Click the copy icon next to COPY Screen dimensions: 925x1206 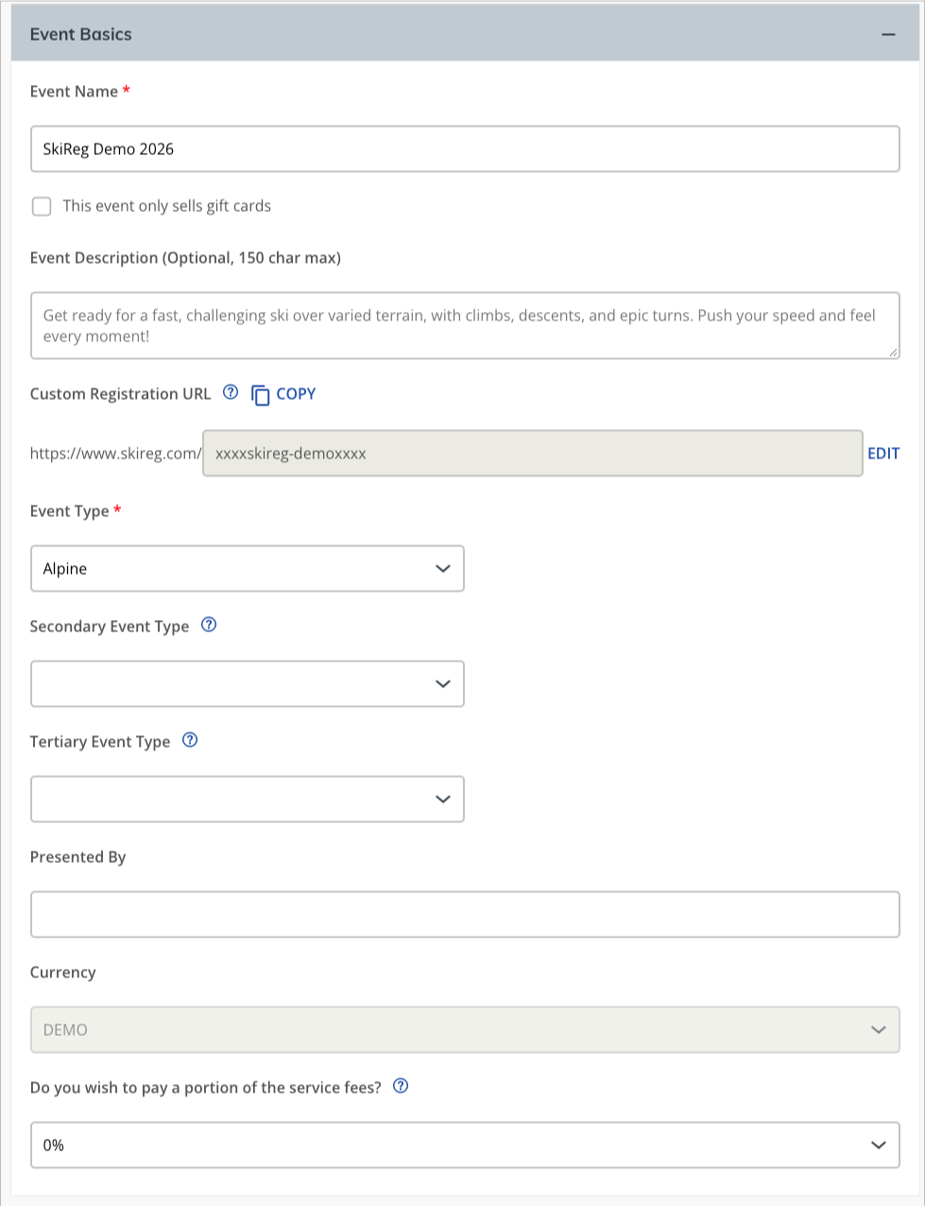pos(261,395)
